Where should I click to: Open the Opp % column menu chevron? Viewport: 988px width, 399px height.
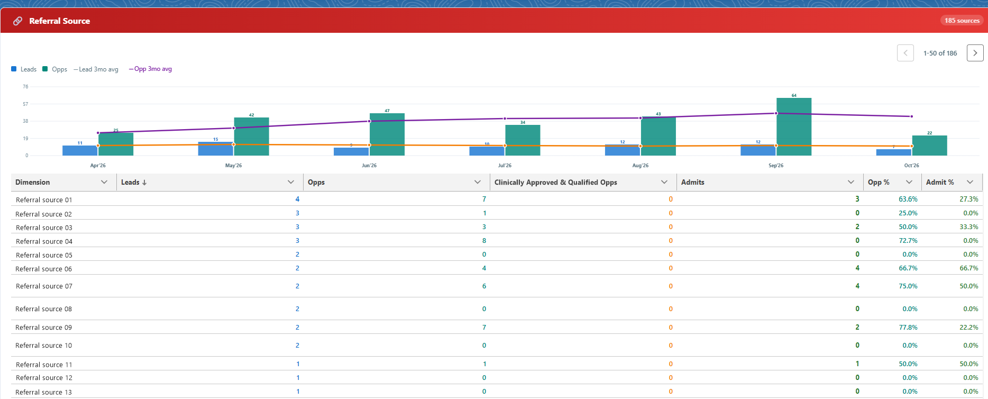click(909, 182)
